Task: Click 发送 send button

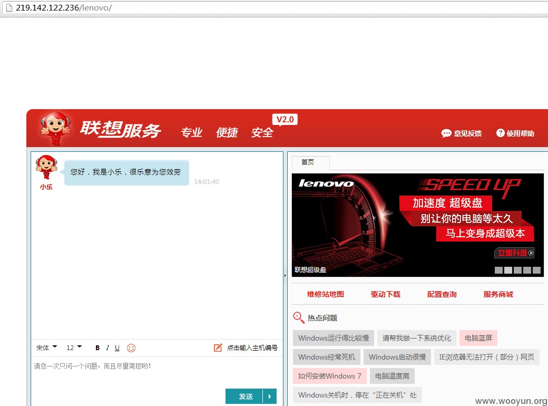Action: coord(244,396)
